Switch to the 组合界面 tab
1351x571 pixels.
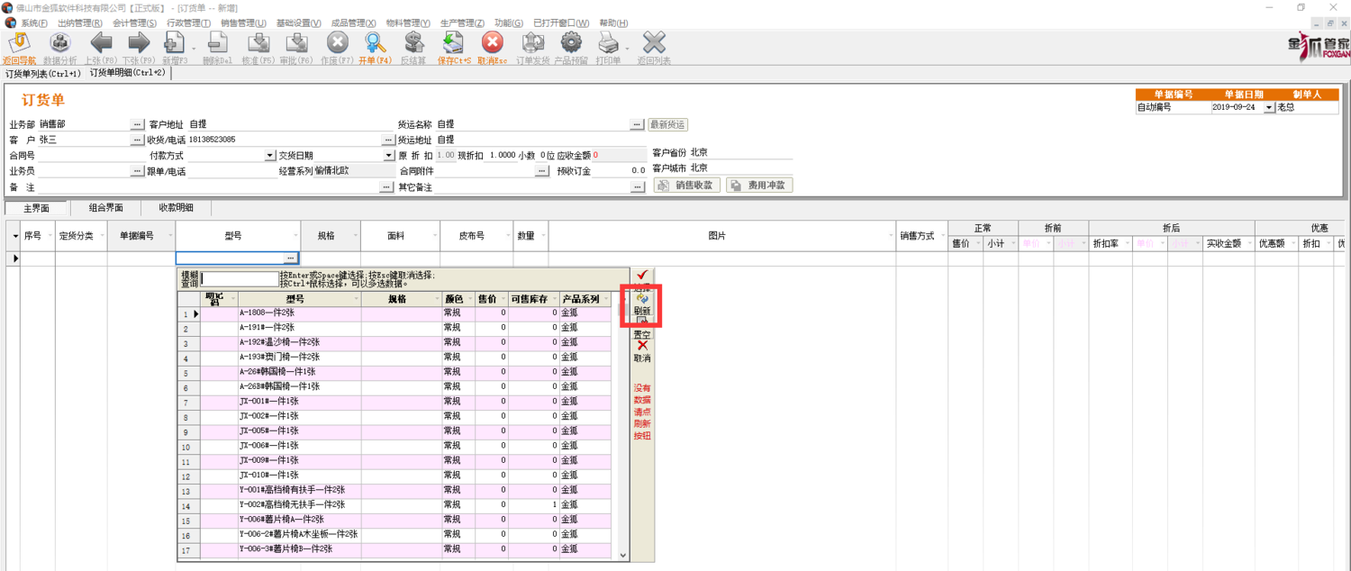pos(105,208)
